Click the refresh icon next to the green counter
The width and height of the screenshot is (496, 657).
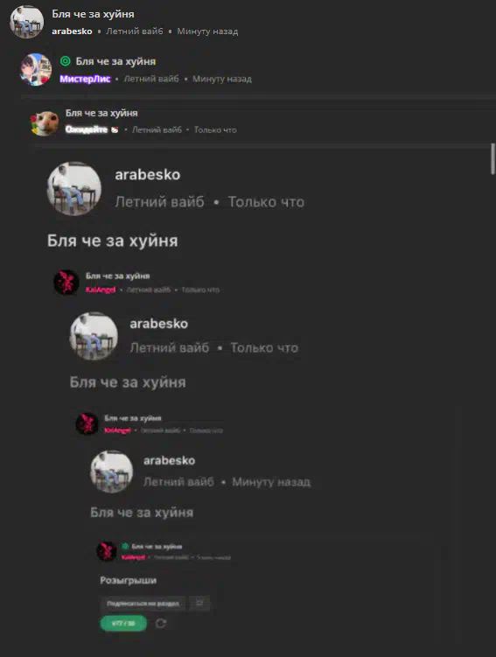coord(161,623)
